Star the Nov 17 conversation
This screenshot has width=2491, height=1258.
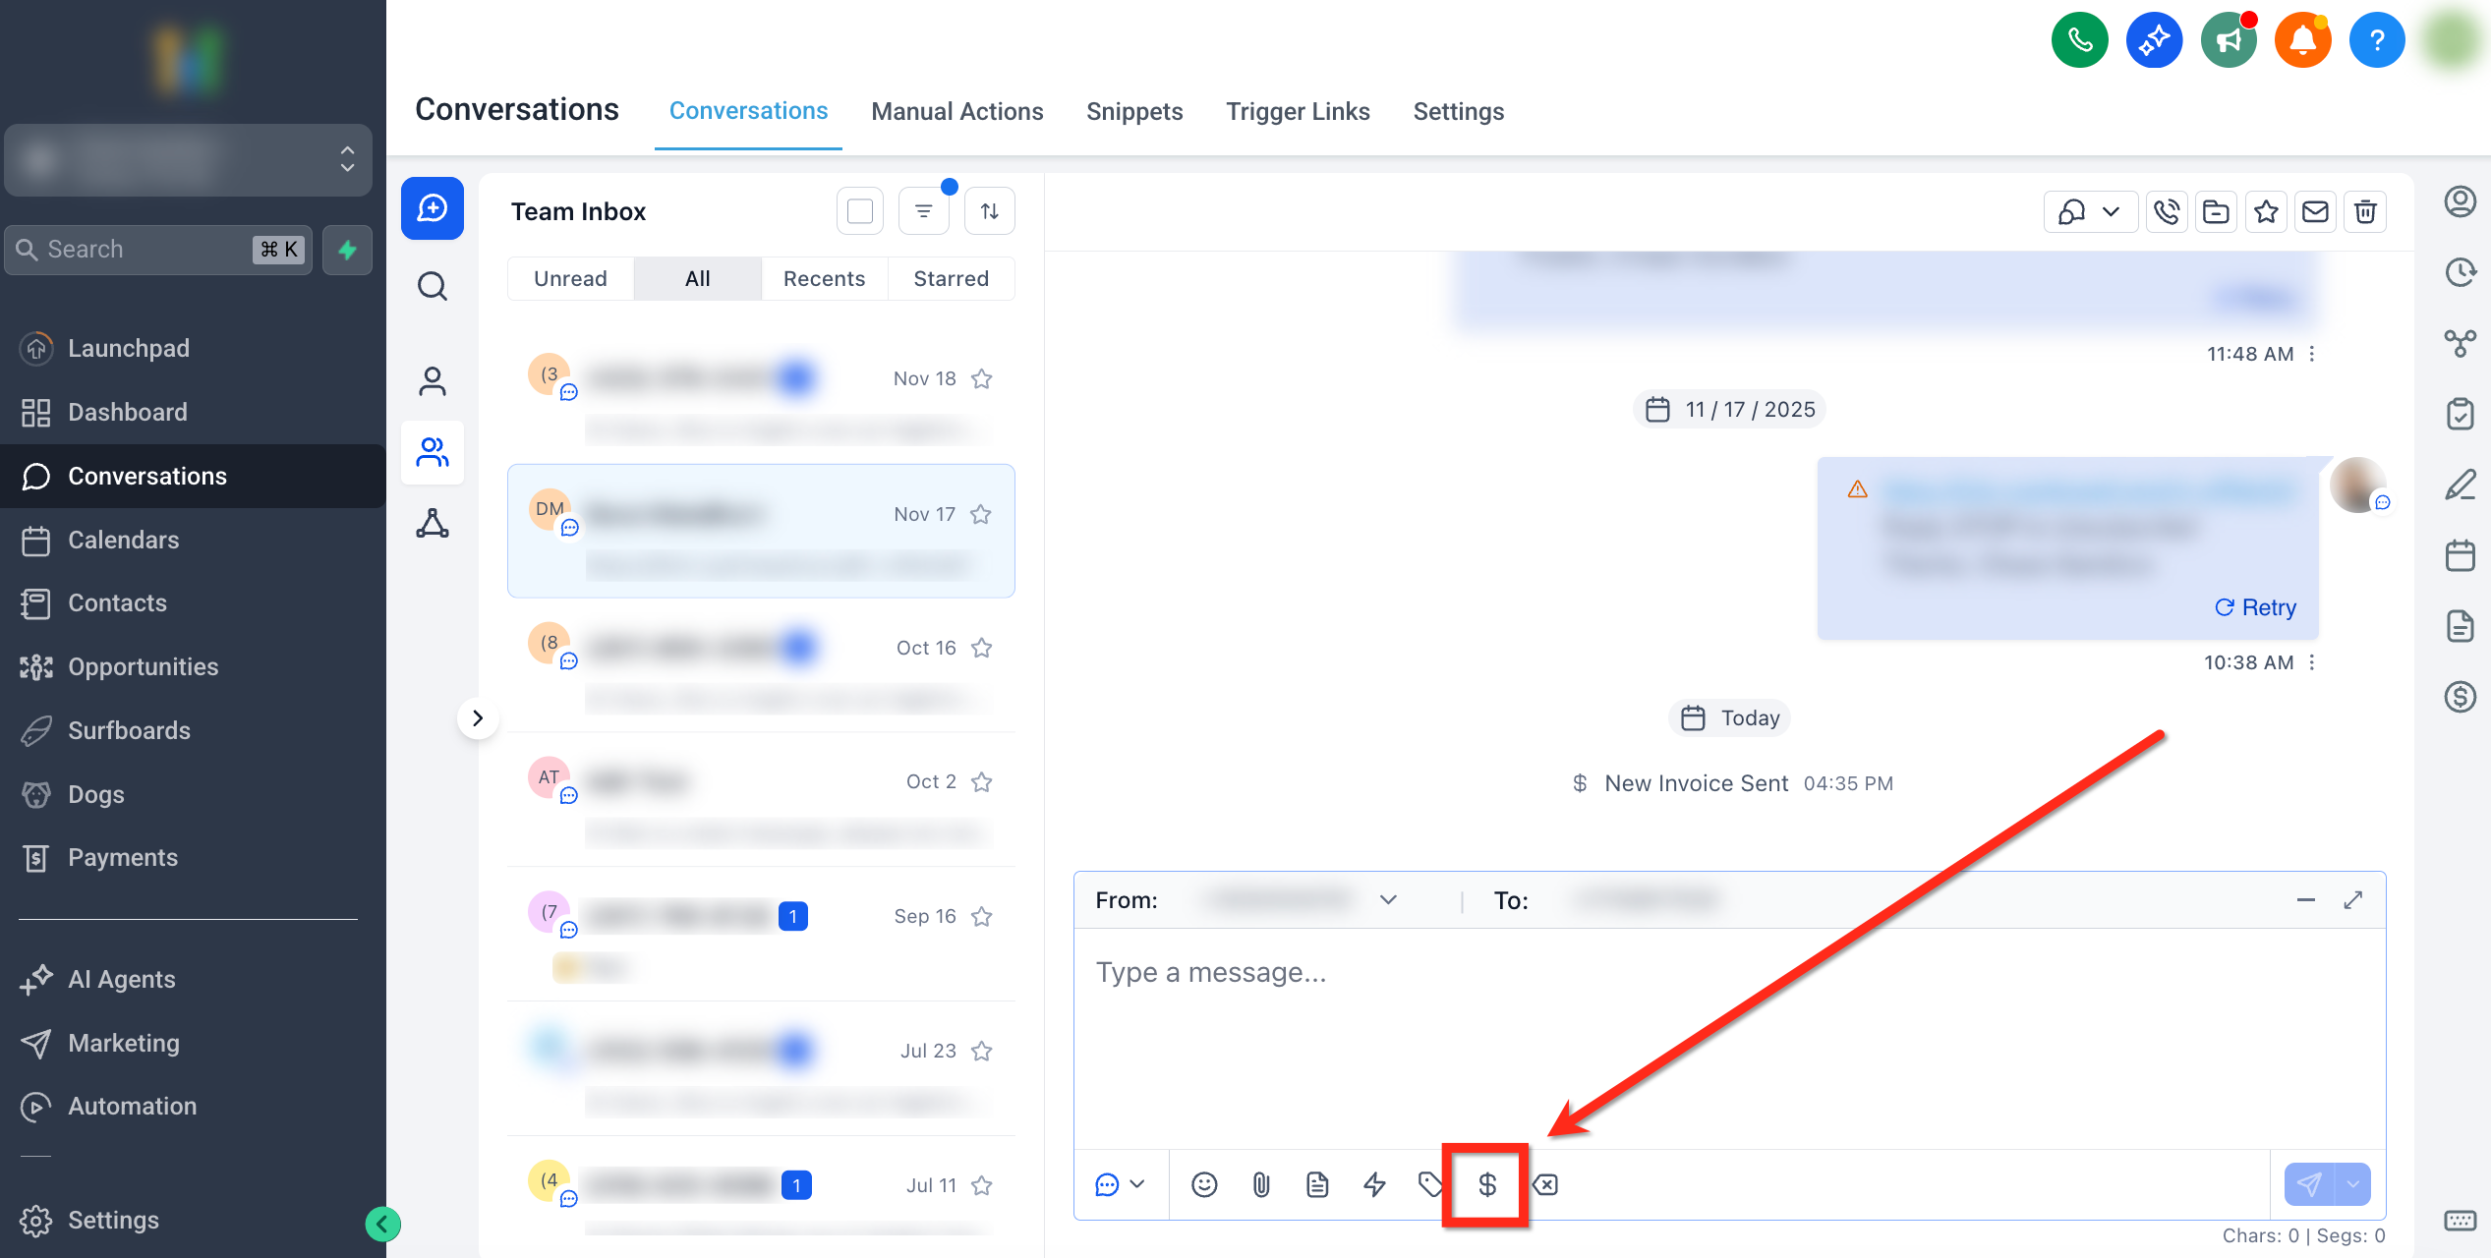tap(980, 514)
